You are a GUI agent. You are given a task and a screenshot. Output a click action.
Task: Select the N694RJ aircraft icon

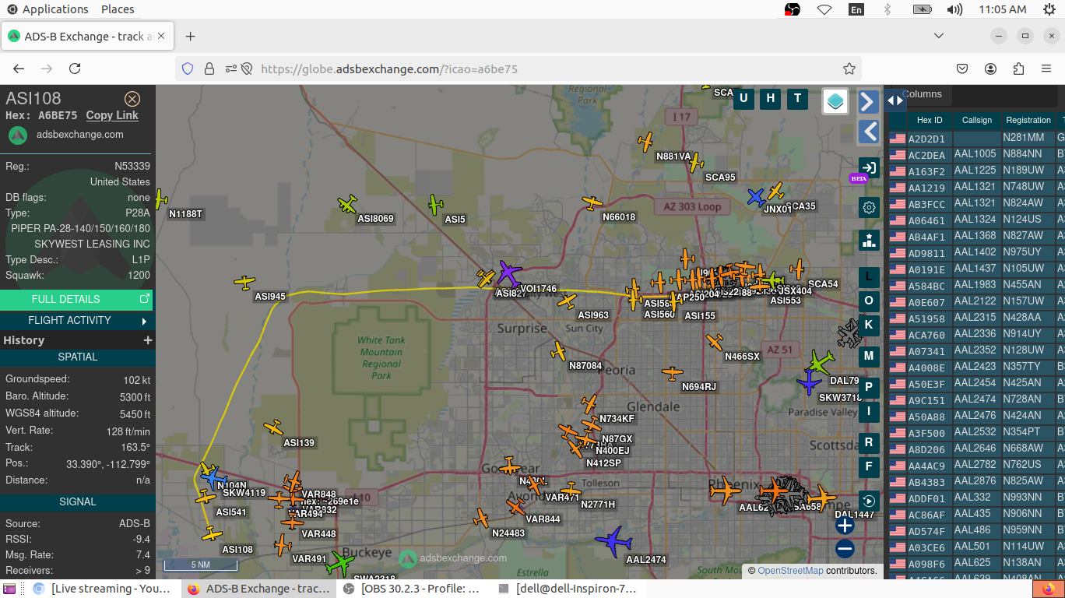673,374
